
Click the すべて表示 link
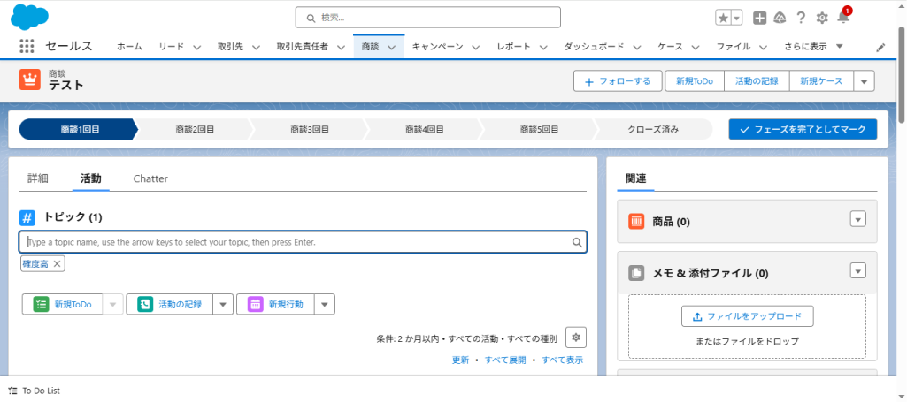[562, 360]
